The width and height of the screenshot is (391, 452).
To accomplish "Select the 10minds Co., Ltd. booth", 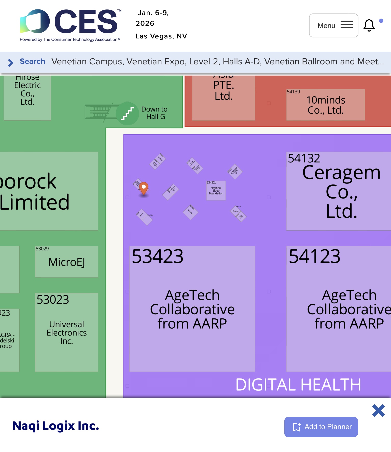I will point(325,105).
